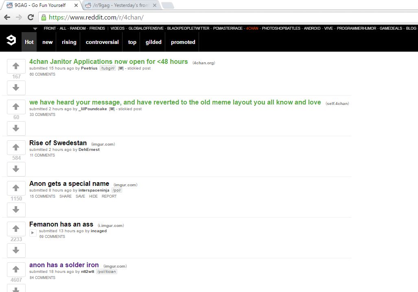The height and width of the screenshot is (292, 418).
Task: Upvote the "we have heard your message" sticky
Action: 16,107
